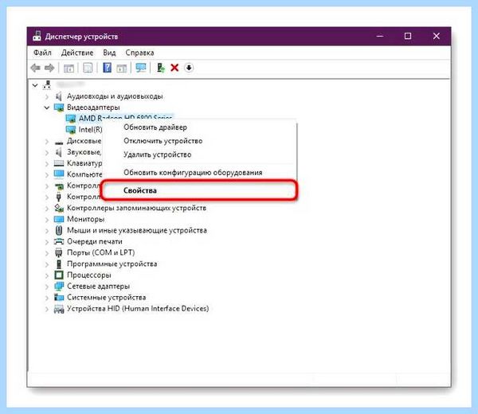
Task: Show the console tree toolbar icon
Action: coord(69,68)
